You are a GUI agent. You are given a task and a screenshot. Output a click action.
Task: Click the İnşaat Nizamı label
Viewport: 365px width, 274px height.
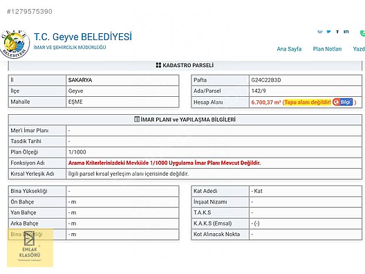point(210,202)
